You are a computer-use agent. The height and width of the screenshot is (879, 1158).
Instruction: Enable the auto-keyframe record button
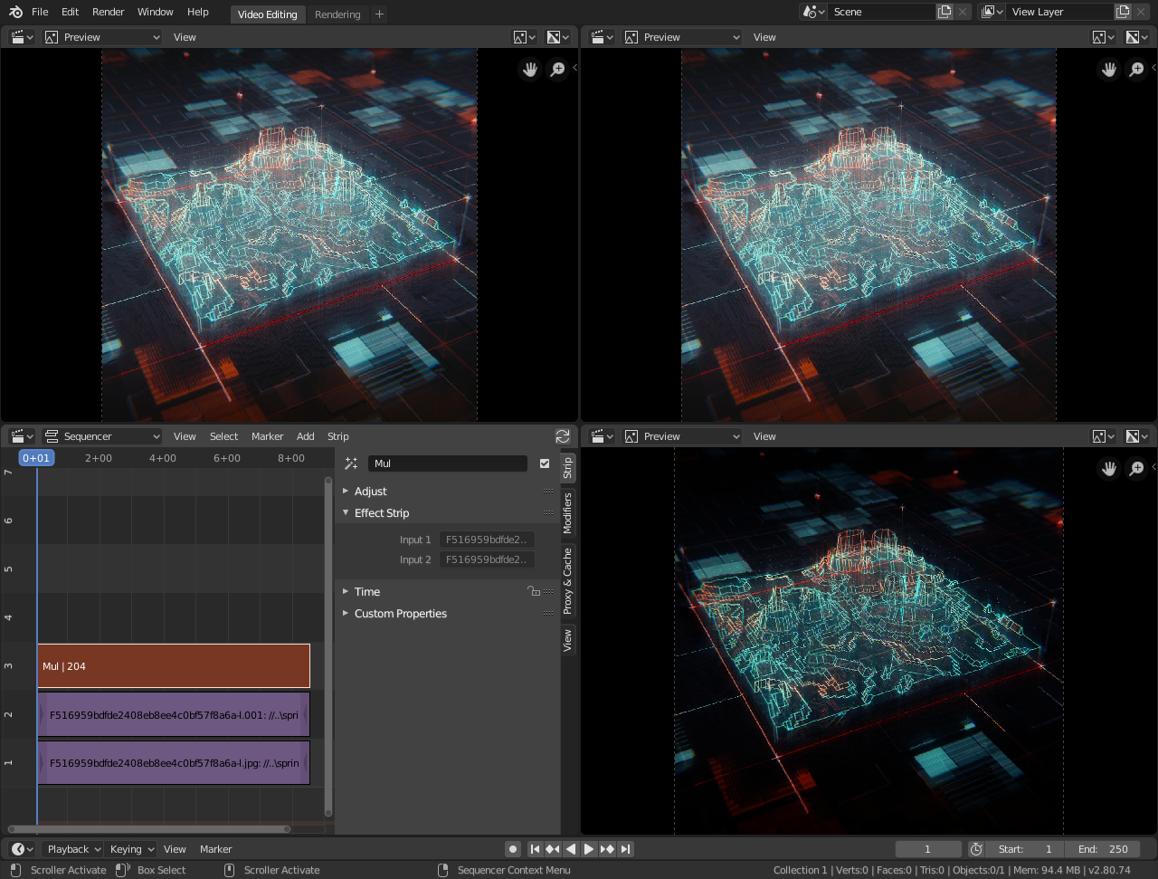pyautogui.click(x=512, y=848)
